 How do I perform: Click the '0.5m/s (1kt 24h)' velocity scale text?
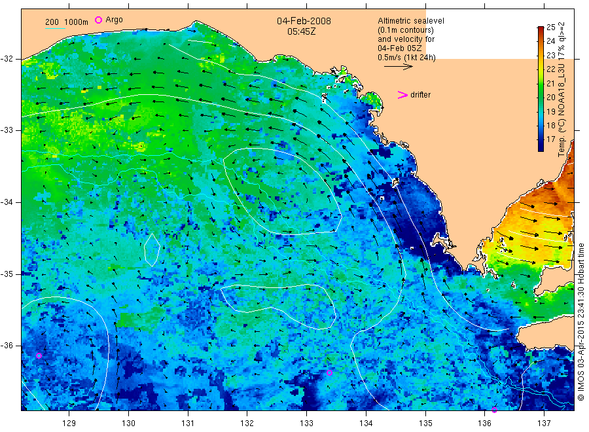coord(406,58)
